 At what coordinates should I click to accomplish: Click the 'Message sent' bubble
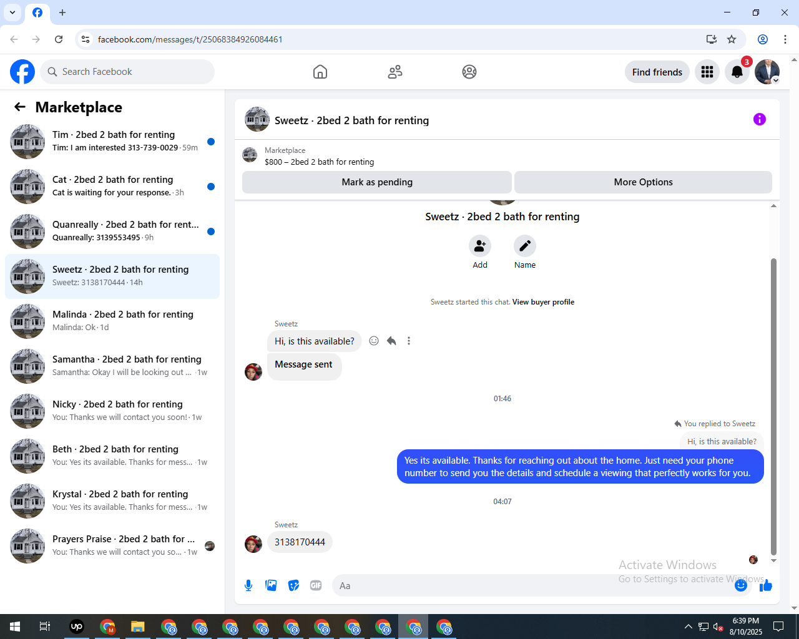pyautogui.click(x=304, y=366)
